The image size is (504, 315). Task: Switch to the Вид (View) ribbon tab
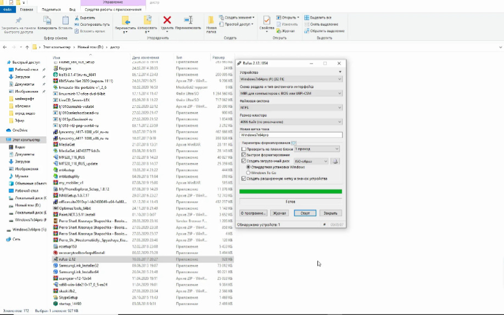click(x=72, y=9)
